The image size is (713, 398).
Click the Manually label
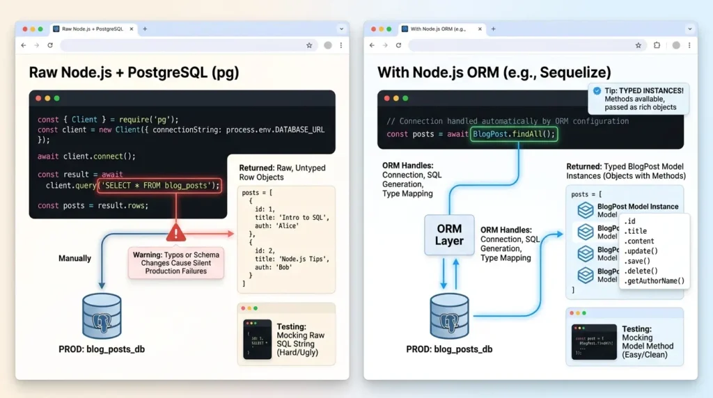tap(75, 259)
